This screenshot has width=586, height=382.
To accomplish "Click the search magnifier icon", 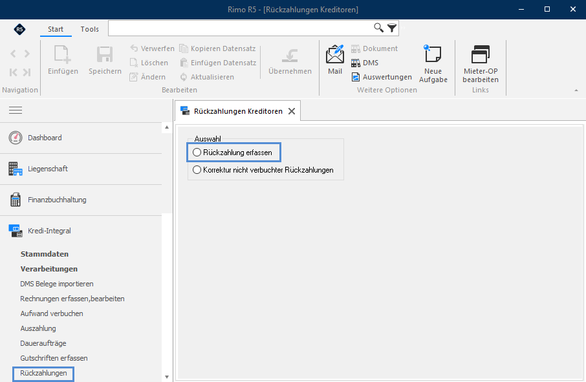I will [378, 28].
